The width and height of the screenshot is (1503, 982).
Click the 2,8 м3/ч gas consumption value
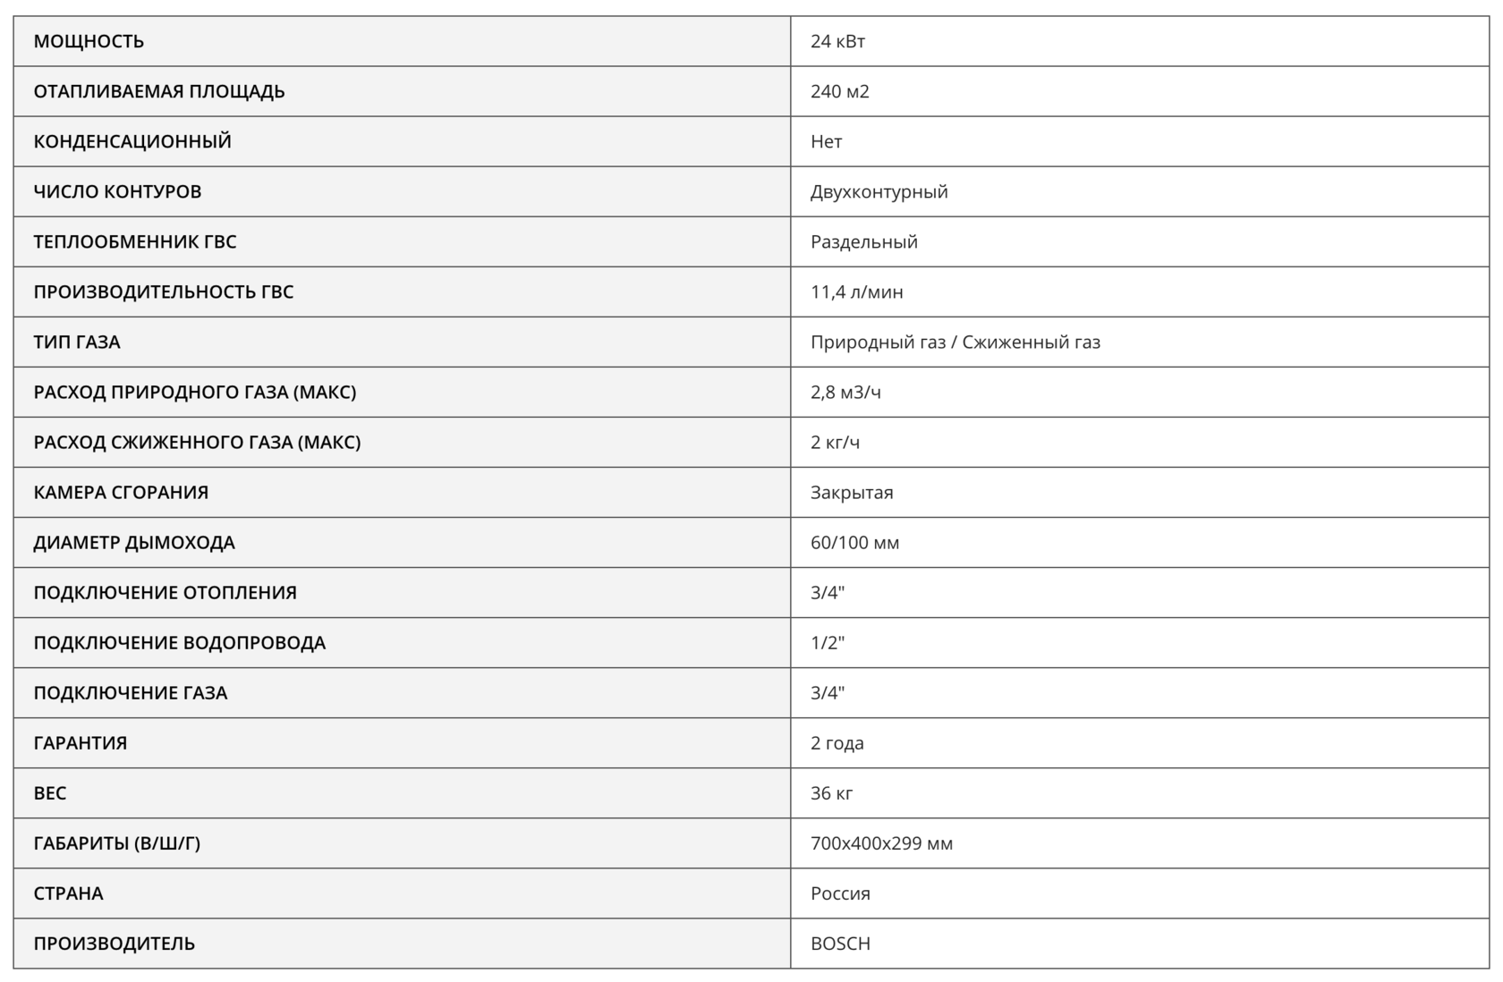pos(845,392)
